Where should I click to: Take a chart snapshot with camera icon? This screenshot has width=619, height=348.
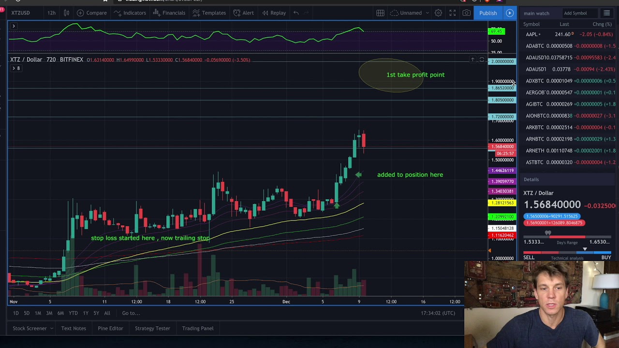(x=467, y=13)
